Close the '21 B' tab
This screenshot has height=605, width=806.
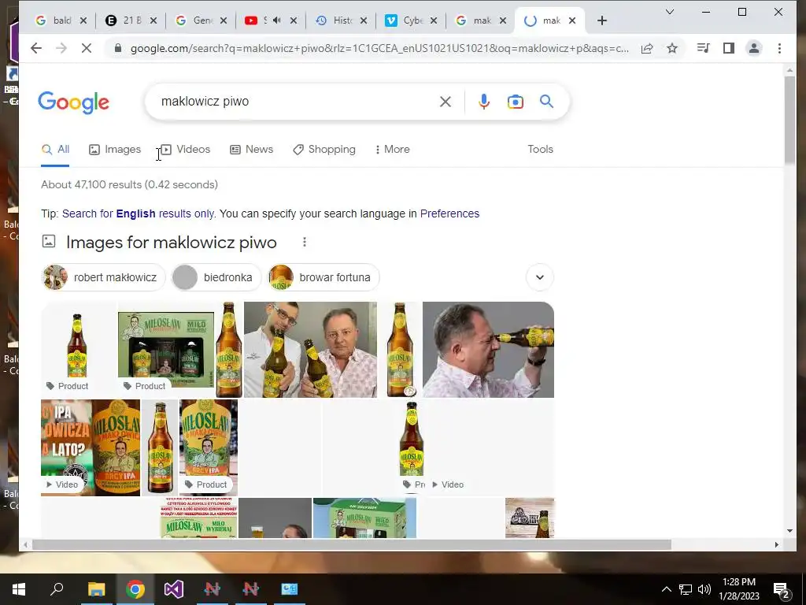(153, 20)
